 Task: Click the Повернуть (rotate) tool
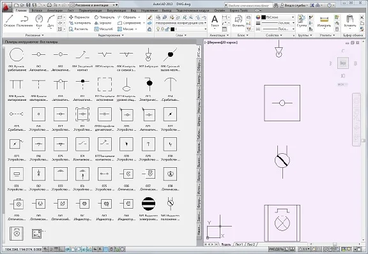104,17
